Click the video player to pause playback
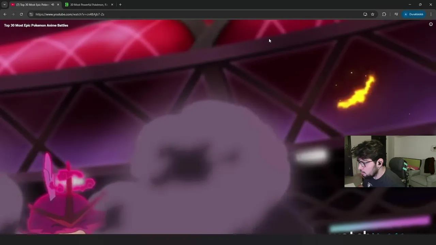Viewport: 436px width, 245px height. coord(218,127)
